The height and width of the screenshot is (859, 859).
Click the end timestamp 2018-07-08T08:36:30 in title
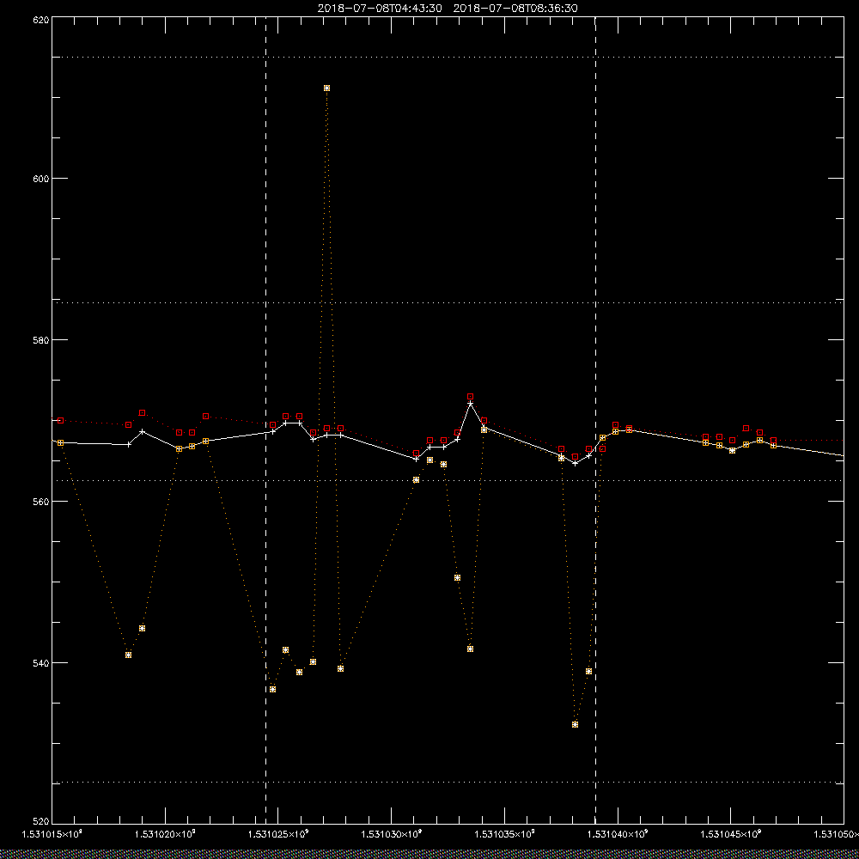pos(515,9)
